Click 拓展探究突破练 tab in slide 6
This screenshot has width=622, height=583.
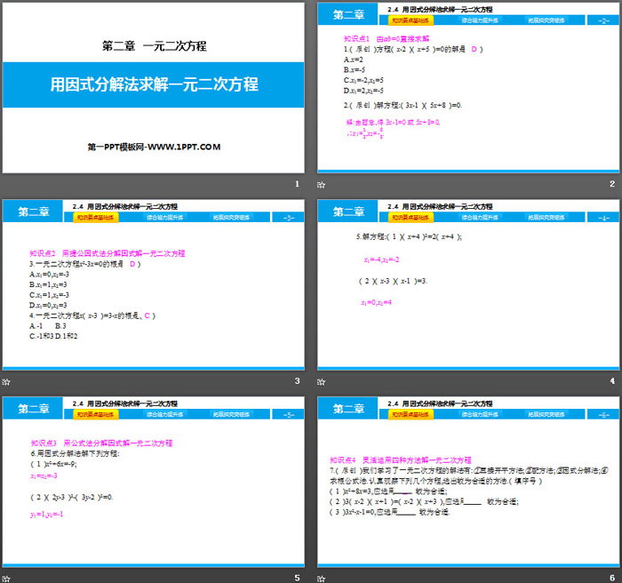546,414
